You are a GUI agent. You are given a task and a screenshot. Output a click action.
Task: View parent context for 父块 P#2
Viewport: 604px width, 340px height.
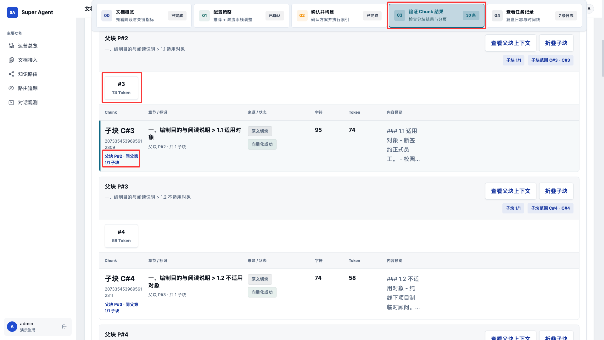pyautogui.click(x=510, y=43)
